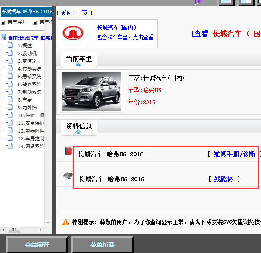The height and width of the screenshot is (253, 261).
Task: Click the page icon beside 11.安全保护
Action: 10,123
